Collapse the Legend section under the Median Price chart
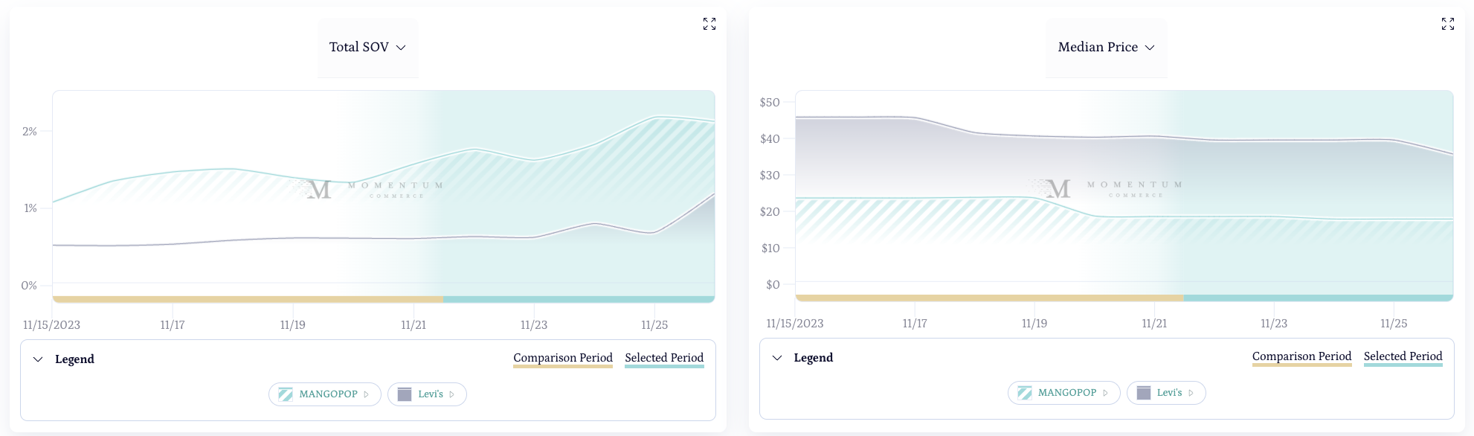Viewport: 1474px width, 436px height. click(x=777, y=358)
